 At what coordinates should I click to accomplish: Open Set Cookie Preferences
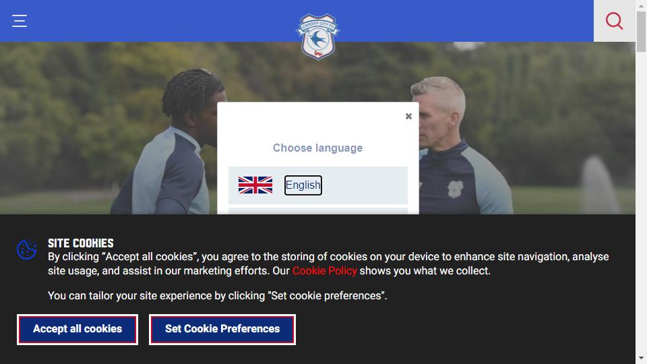point(222,329)
